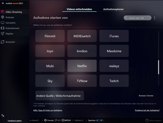Open the Video-Streaming section icon
The height and width of the screenshot is (123, 163).
[2, 12]
